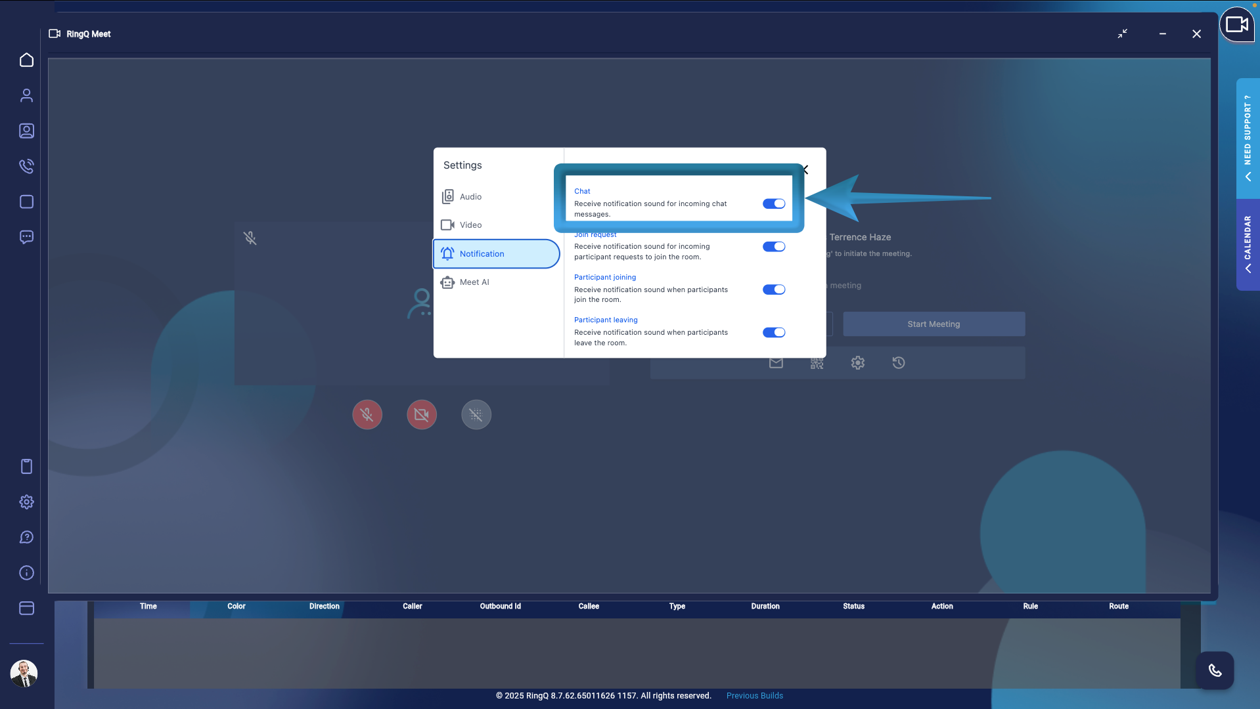The image size is (1260, 709).
Task: Open the meeting history clock icon
Action: [x=899, y=362]
